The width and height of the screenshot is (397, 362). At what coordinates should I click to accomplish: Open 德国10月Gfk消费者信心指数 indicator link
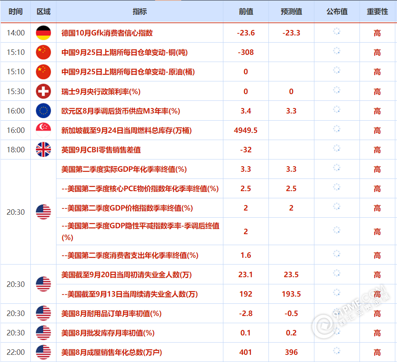pyautogui.click(x=107, y=33)
